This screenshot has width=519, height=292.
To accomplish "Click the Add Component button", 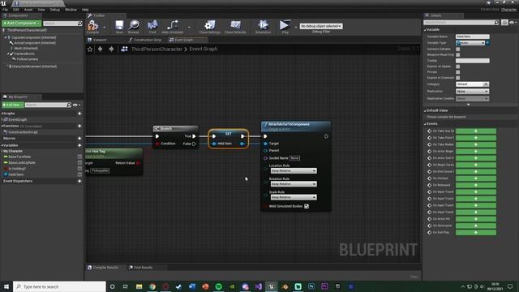I will pyautogui.click(x=22, y=24).
